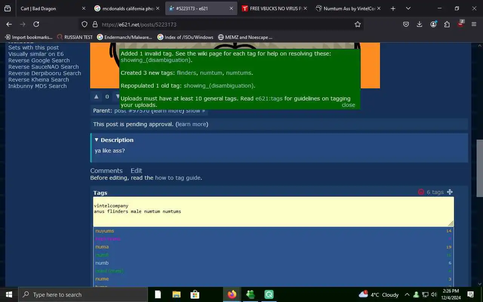Image resolution: width=483 pixels, height=302 pixels.
Task: Click the 'flinders' new tag link
Action: point(186,73)
